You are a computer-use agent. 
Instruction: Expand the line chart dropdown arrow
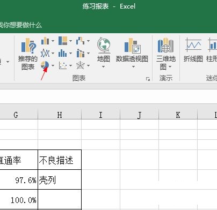(53, 53)
